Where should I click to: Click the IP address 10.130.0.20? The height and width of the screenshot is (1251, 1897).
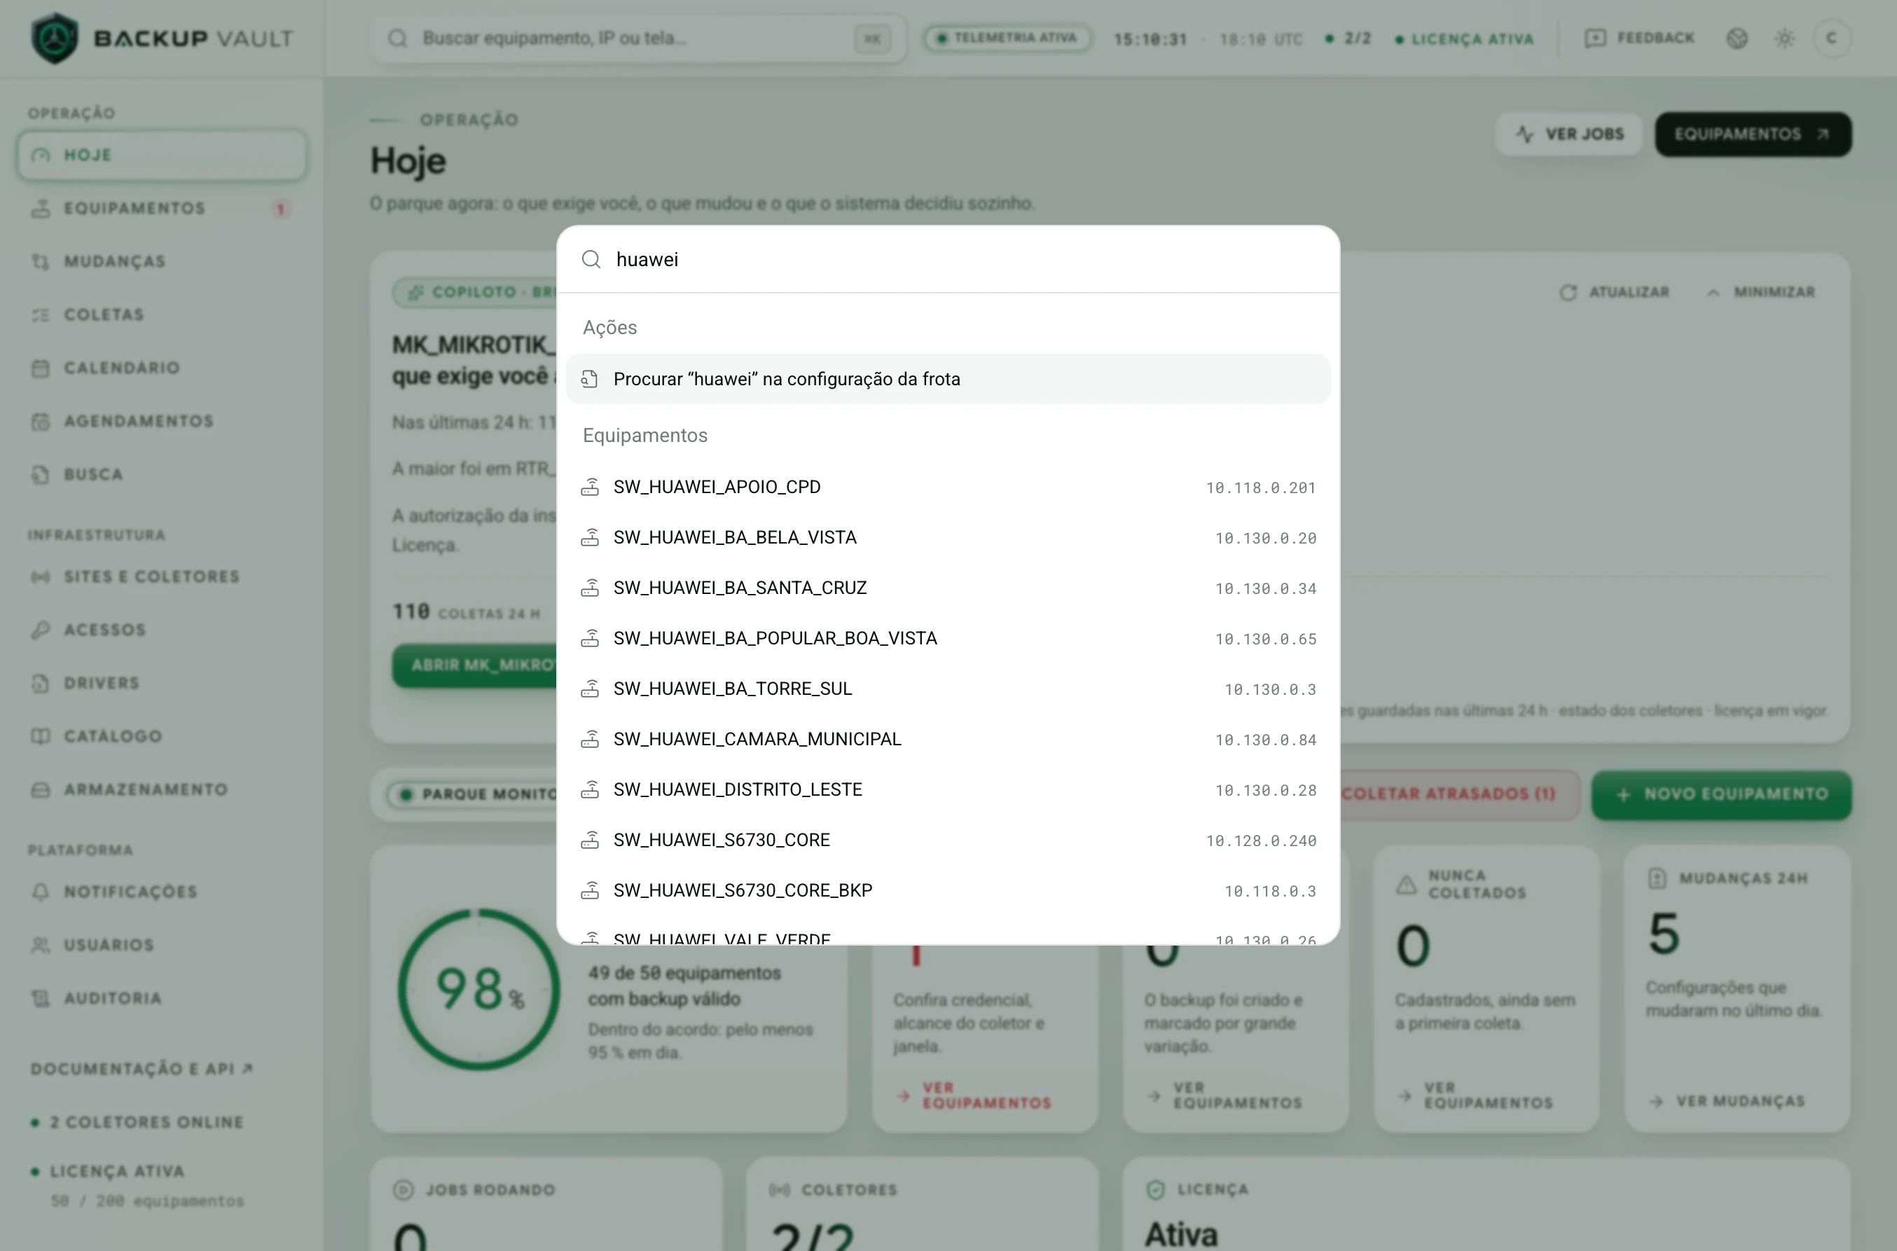pyautogui.click(x=1265, y=539)
